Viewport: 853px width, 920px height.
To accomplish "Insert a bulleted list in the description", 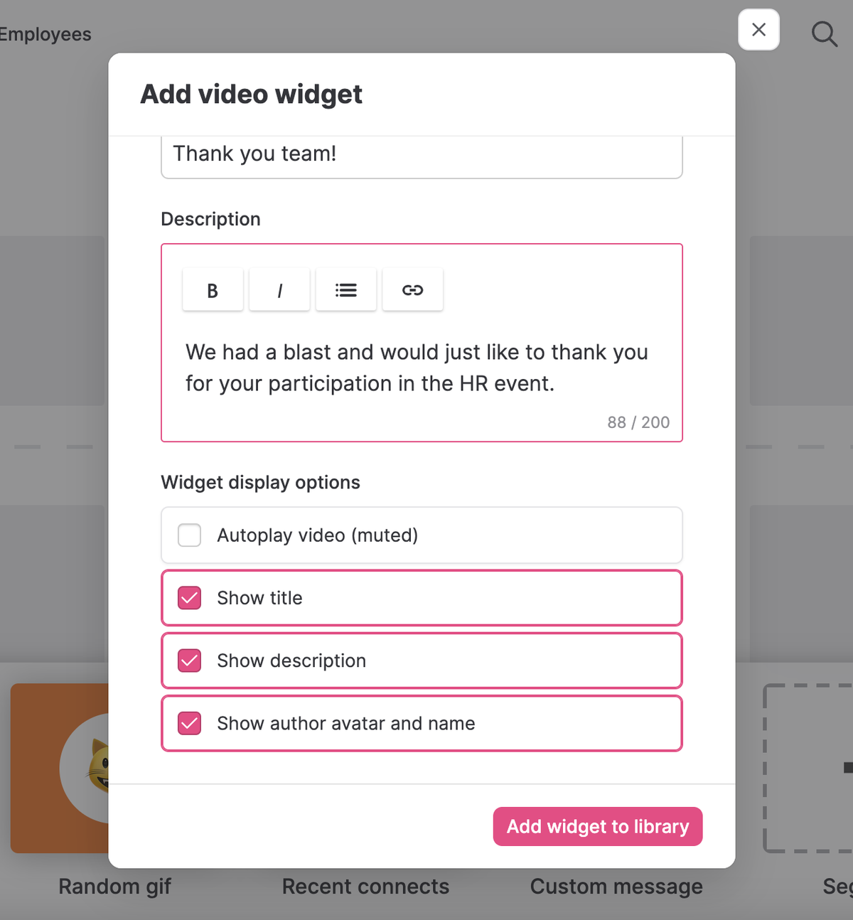I will pyautogui.click(x=346, y=290).
